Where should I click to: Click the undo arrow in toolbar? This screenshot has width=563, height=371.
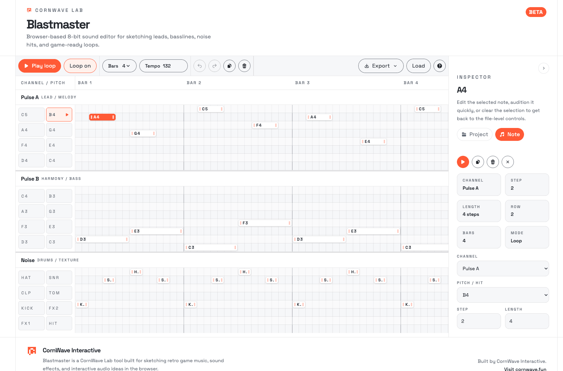tap(200, 66)
